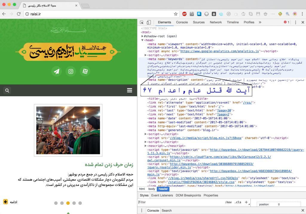306x214 pixels.
Task: Select the first carousel dot
Action: [x=56, y=203]
